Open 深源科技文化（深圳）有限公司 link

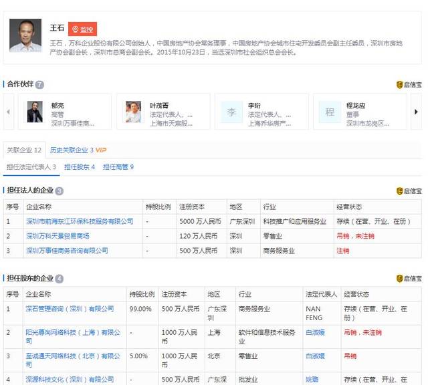[70, 380]
